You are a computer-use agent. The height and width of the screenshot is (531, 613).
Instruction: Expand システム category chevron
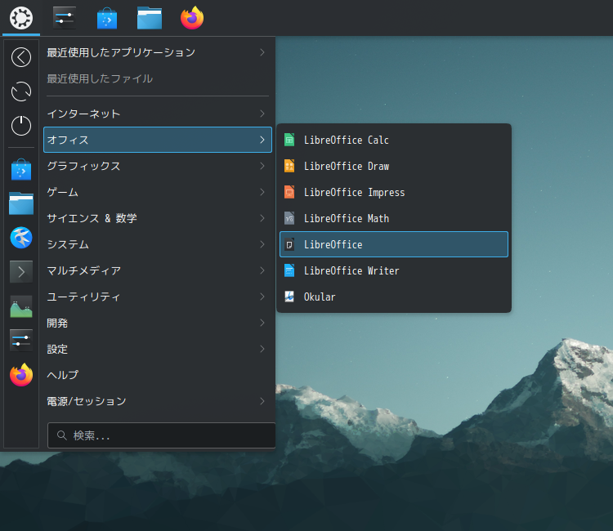[x=262, y=244]
